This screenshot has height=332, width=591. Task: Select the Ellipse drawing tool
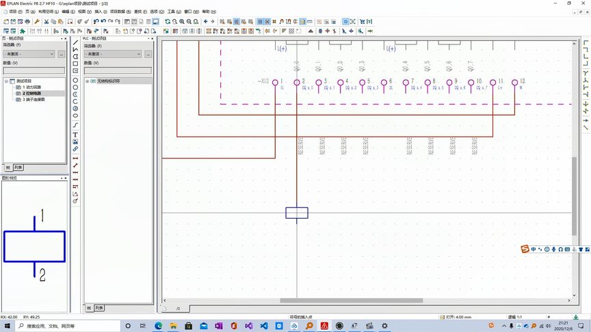coord(75,115)
